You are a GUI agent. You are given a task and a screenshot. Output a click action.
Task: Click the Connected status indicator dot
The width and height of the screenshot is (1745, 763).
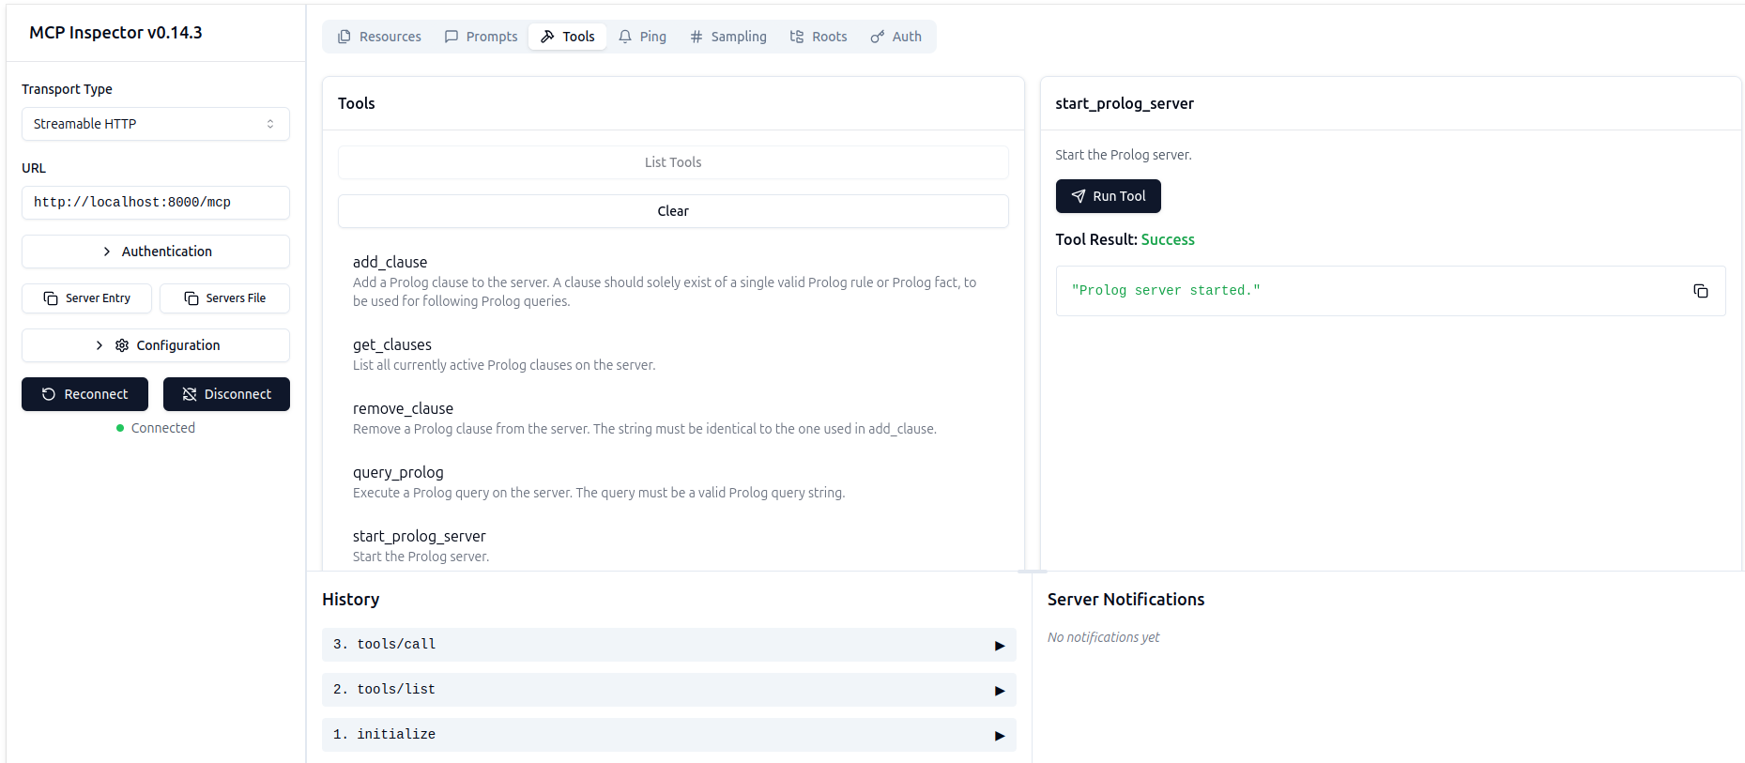(120, 428)
